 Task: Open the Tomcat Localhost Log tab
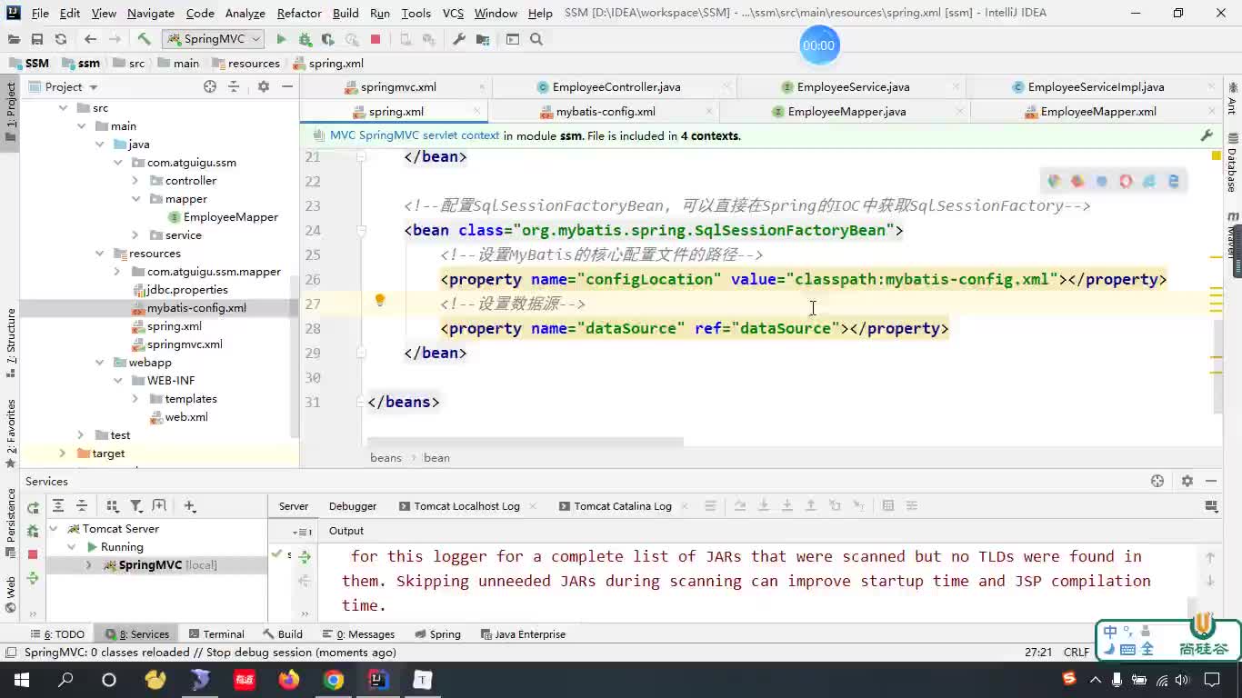pos(466,506)
